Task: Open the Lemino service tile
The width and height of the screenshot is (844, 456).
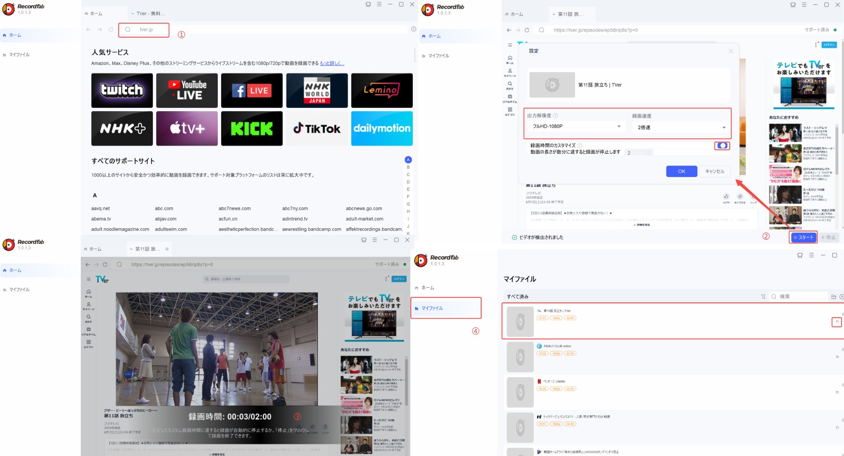Action: click(382, 90)
